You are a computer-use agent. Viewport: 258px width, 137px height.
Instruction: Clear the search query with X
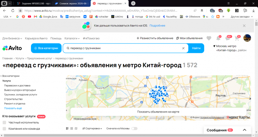tap(183, 48)
